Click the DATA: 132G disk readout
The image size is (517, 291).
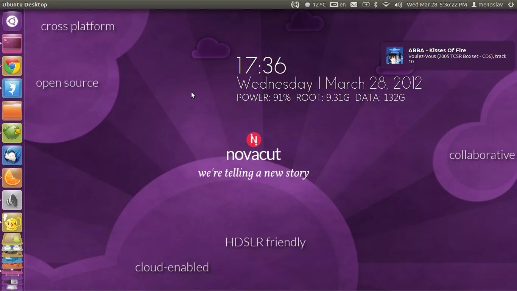380,98
